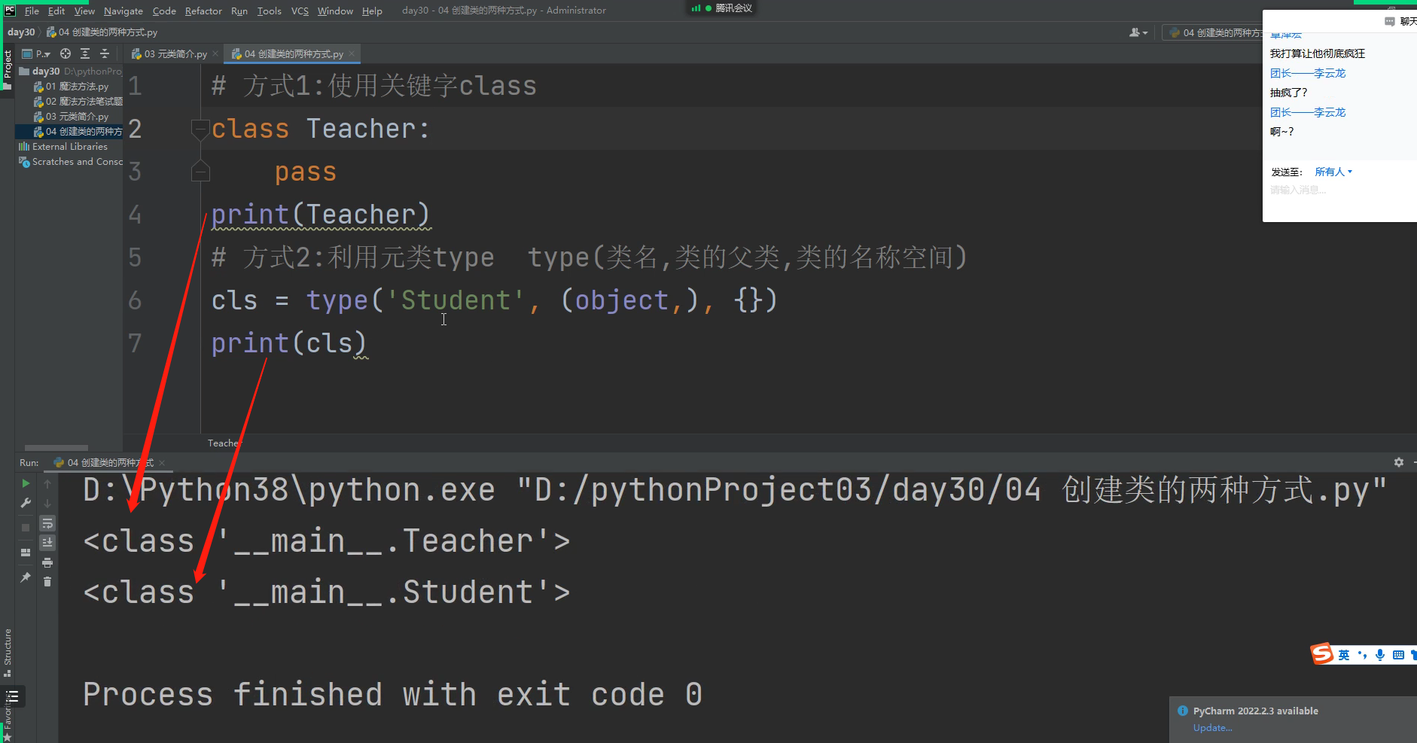Click the green Rerun button
Screen dimensions: 1417x743
point(26,483)
